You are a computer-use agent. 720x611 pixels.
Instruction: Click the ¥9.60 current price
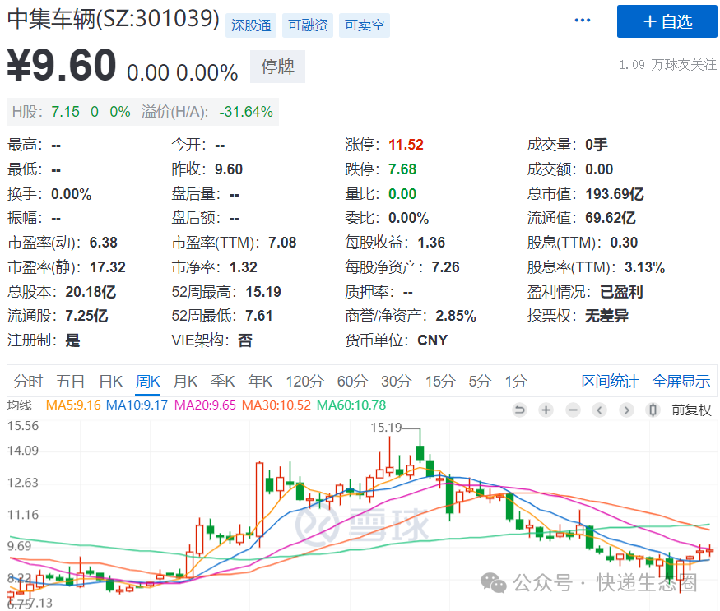tap(61, 65)
